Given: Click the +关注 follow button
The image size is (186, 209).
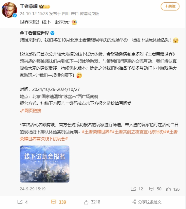Looking at the screenshot, I should tap(170, 6).
